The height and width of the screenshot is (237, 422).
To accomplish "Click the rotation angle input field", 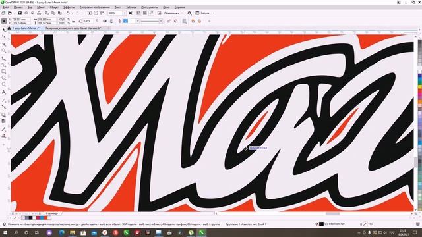I will click(x=88, y=21).
